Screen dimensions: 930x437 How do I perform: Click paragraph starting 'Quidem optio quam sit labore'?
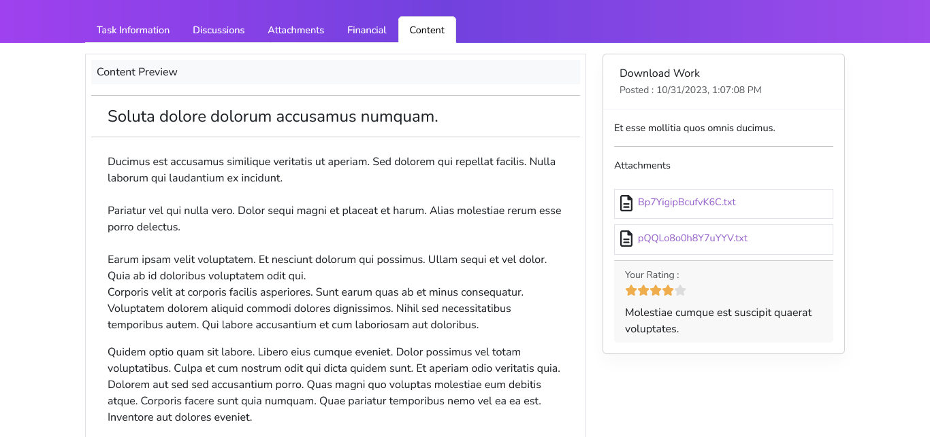pyautogui.click(x=334, y=385)
